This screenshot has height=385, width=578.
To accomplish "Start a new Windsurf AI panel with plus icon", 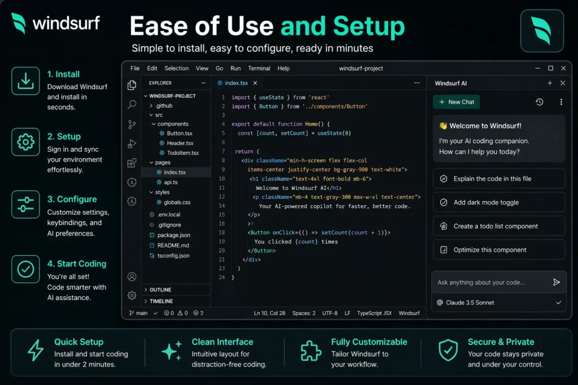I will (550, 83).
